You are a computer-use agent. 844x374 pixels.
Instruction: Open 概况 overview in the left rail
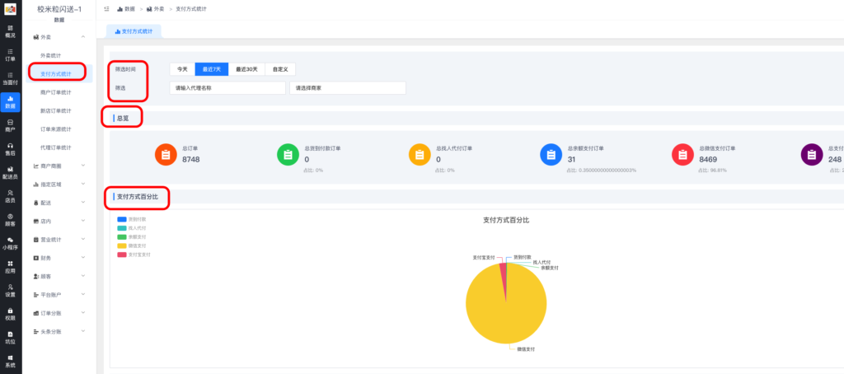tap(10, 31)
